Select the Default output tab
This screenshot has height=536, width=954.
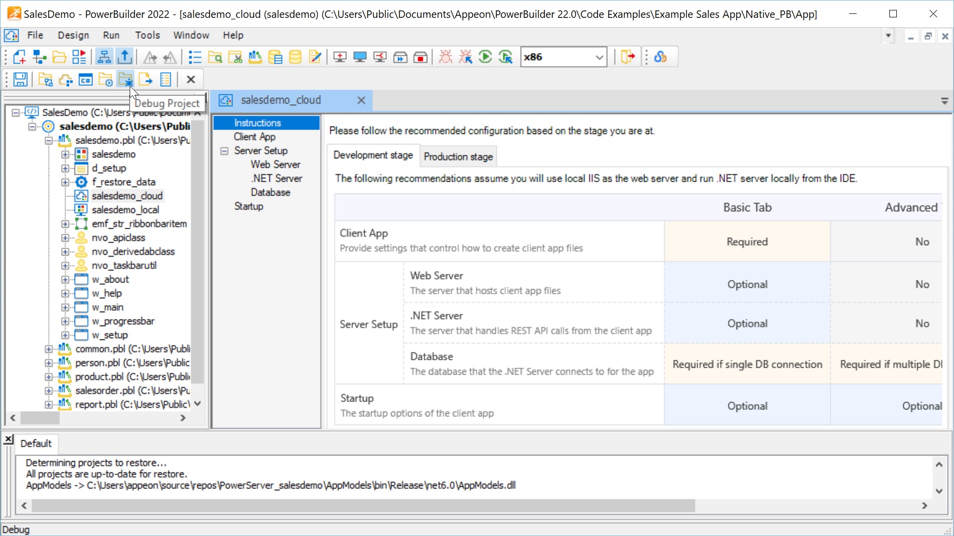36,443
